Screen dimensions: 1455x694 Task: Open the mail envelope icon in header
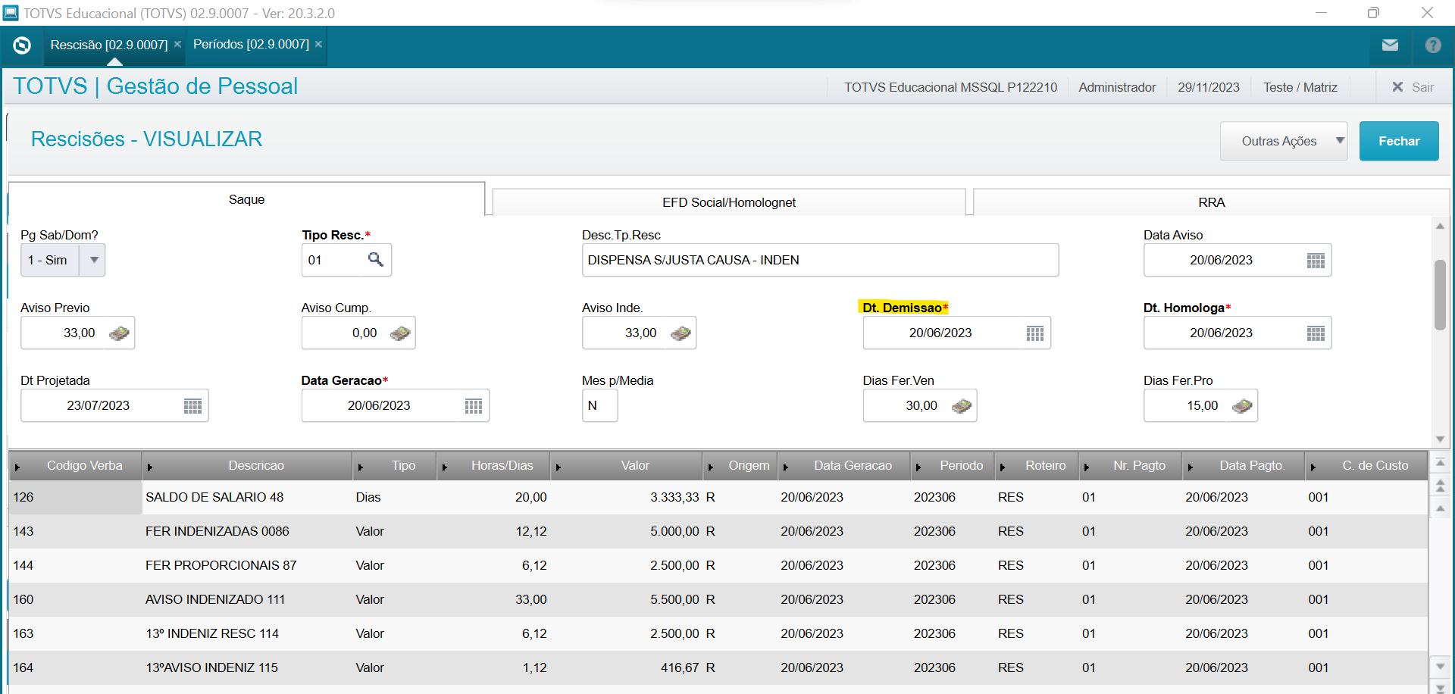click(1390, 45)
